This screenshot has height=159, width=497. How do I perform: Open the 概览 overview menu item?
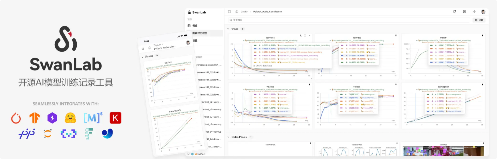point(195,26)
